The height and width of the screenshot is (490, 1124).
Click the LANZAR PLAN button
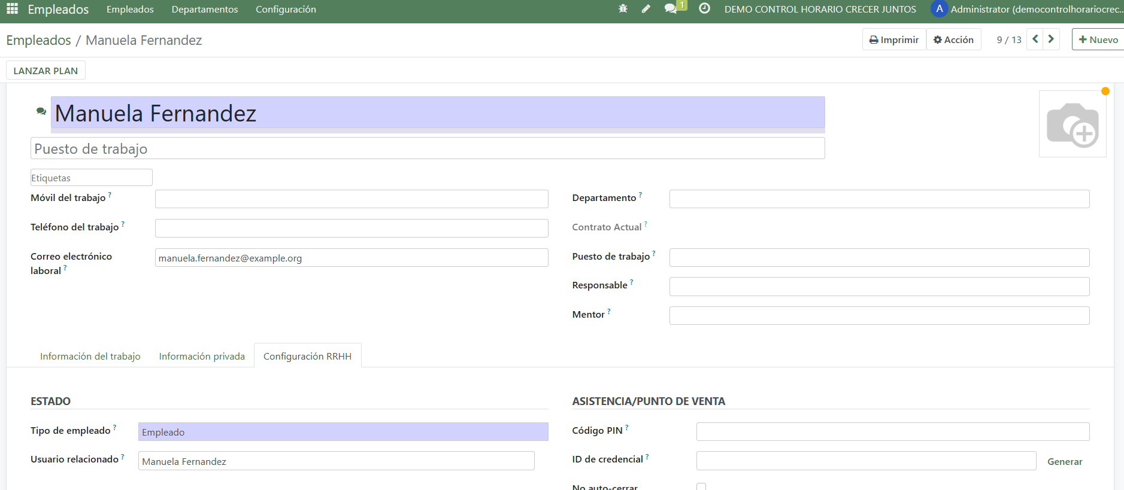tap(46, 71)
